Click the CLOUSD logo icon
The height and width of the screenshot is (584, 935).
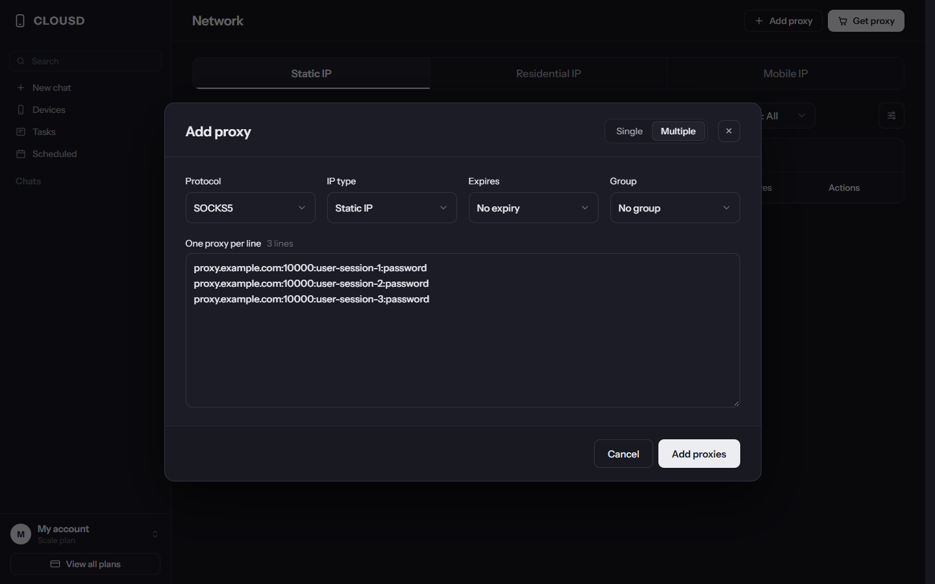tap(20, 21)
